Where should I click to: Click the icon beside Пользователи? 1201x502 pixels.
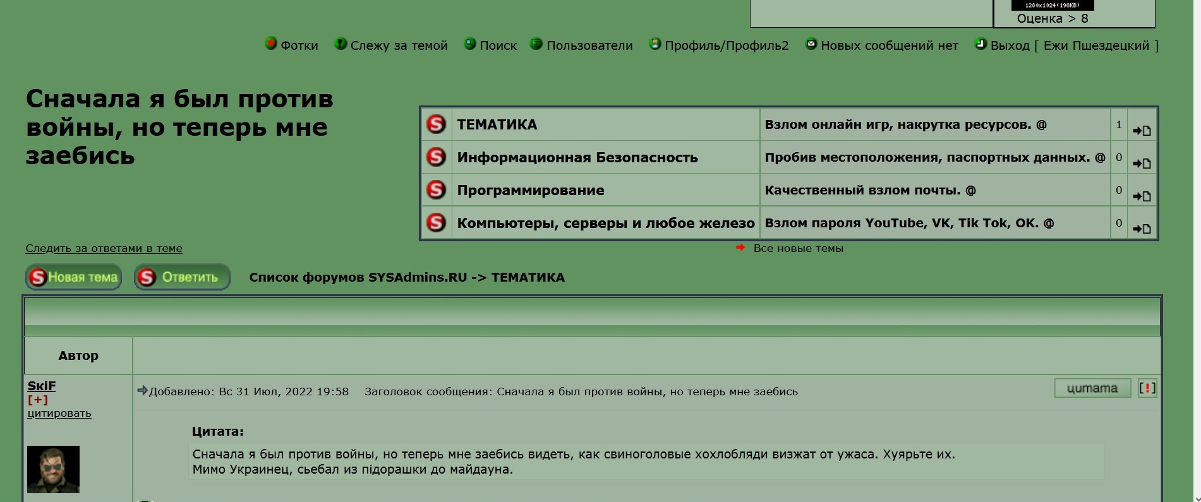(536, 44)
